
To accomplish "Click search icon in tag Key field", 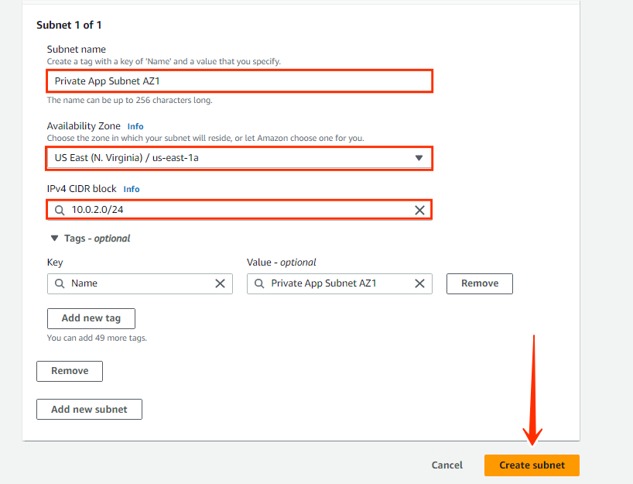I will point(60,283).
